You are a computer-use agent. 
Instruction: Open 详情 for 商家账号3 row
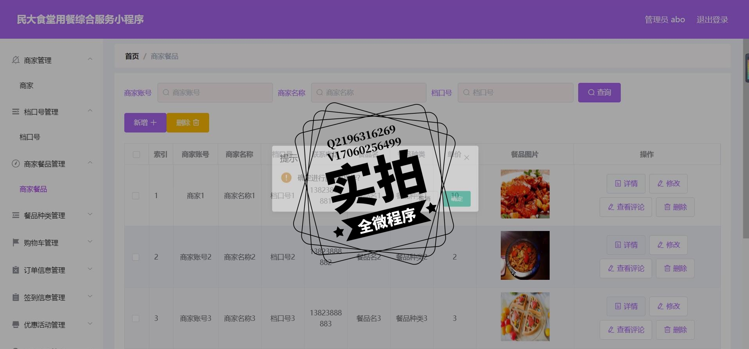point(626,306)
